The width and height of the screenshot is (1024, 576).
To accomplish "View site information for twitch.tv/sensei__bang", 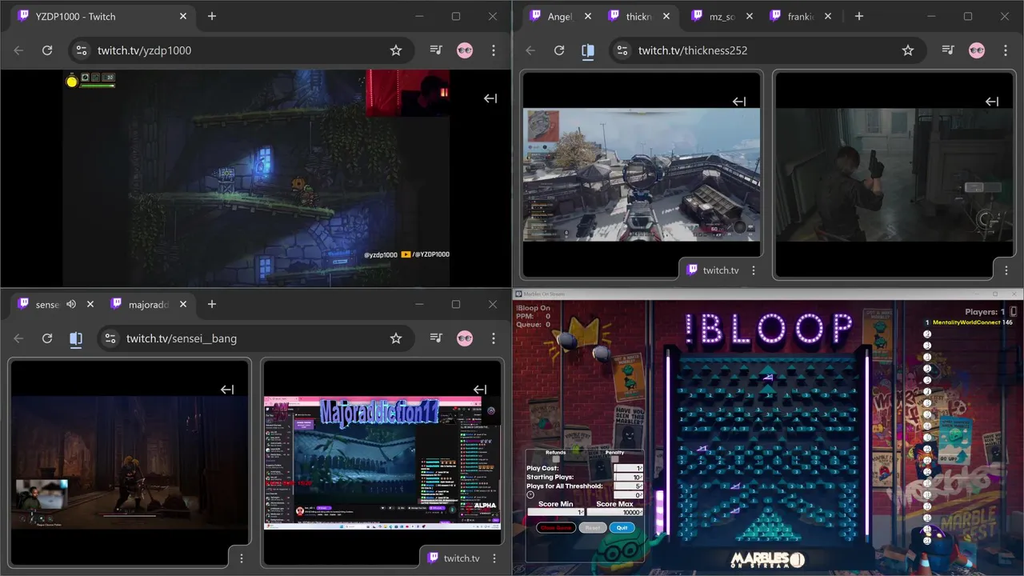I will pos(110,338).
